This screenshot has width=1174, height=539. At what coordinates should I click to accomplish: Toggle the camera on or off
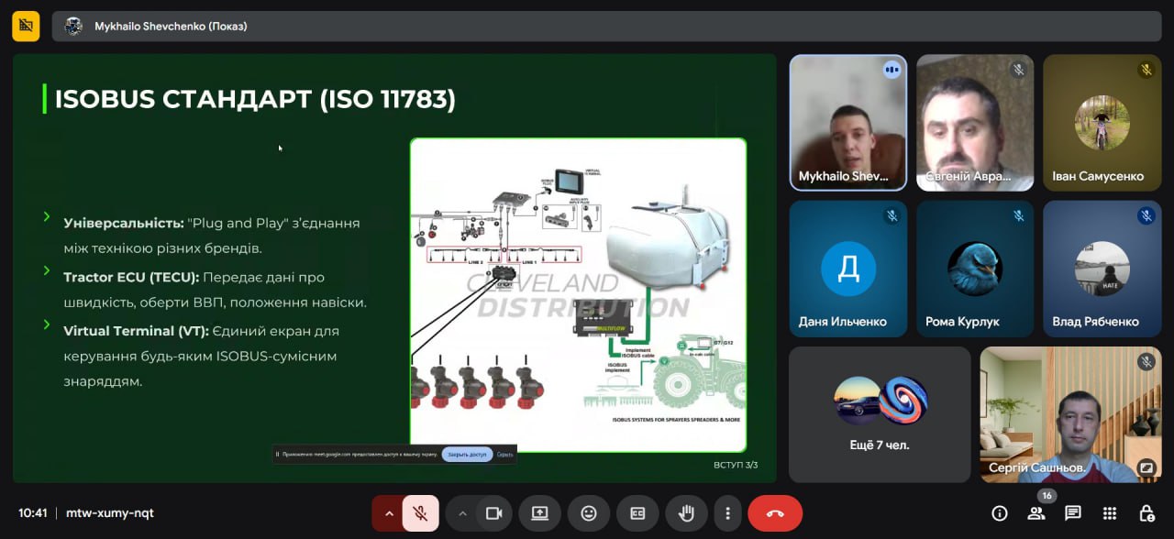tap(493, 513)
